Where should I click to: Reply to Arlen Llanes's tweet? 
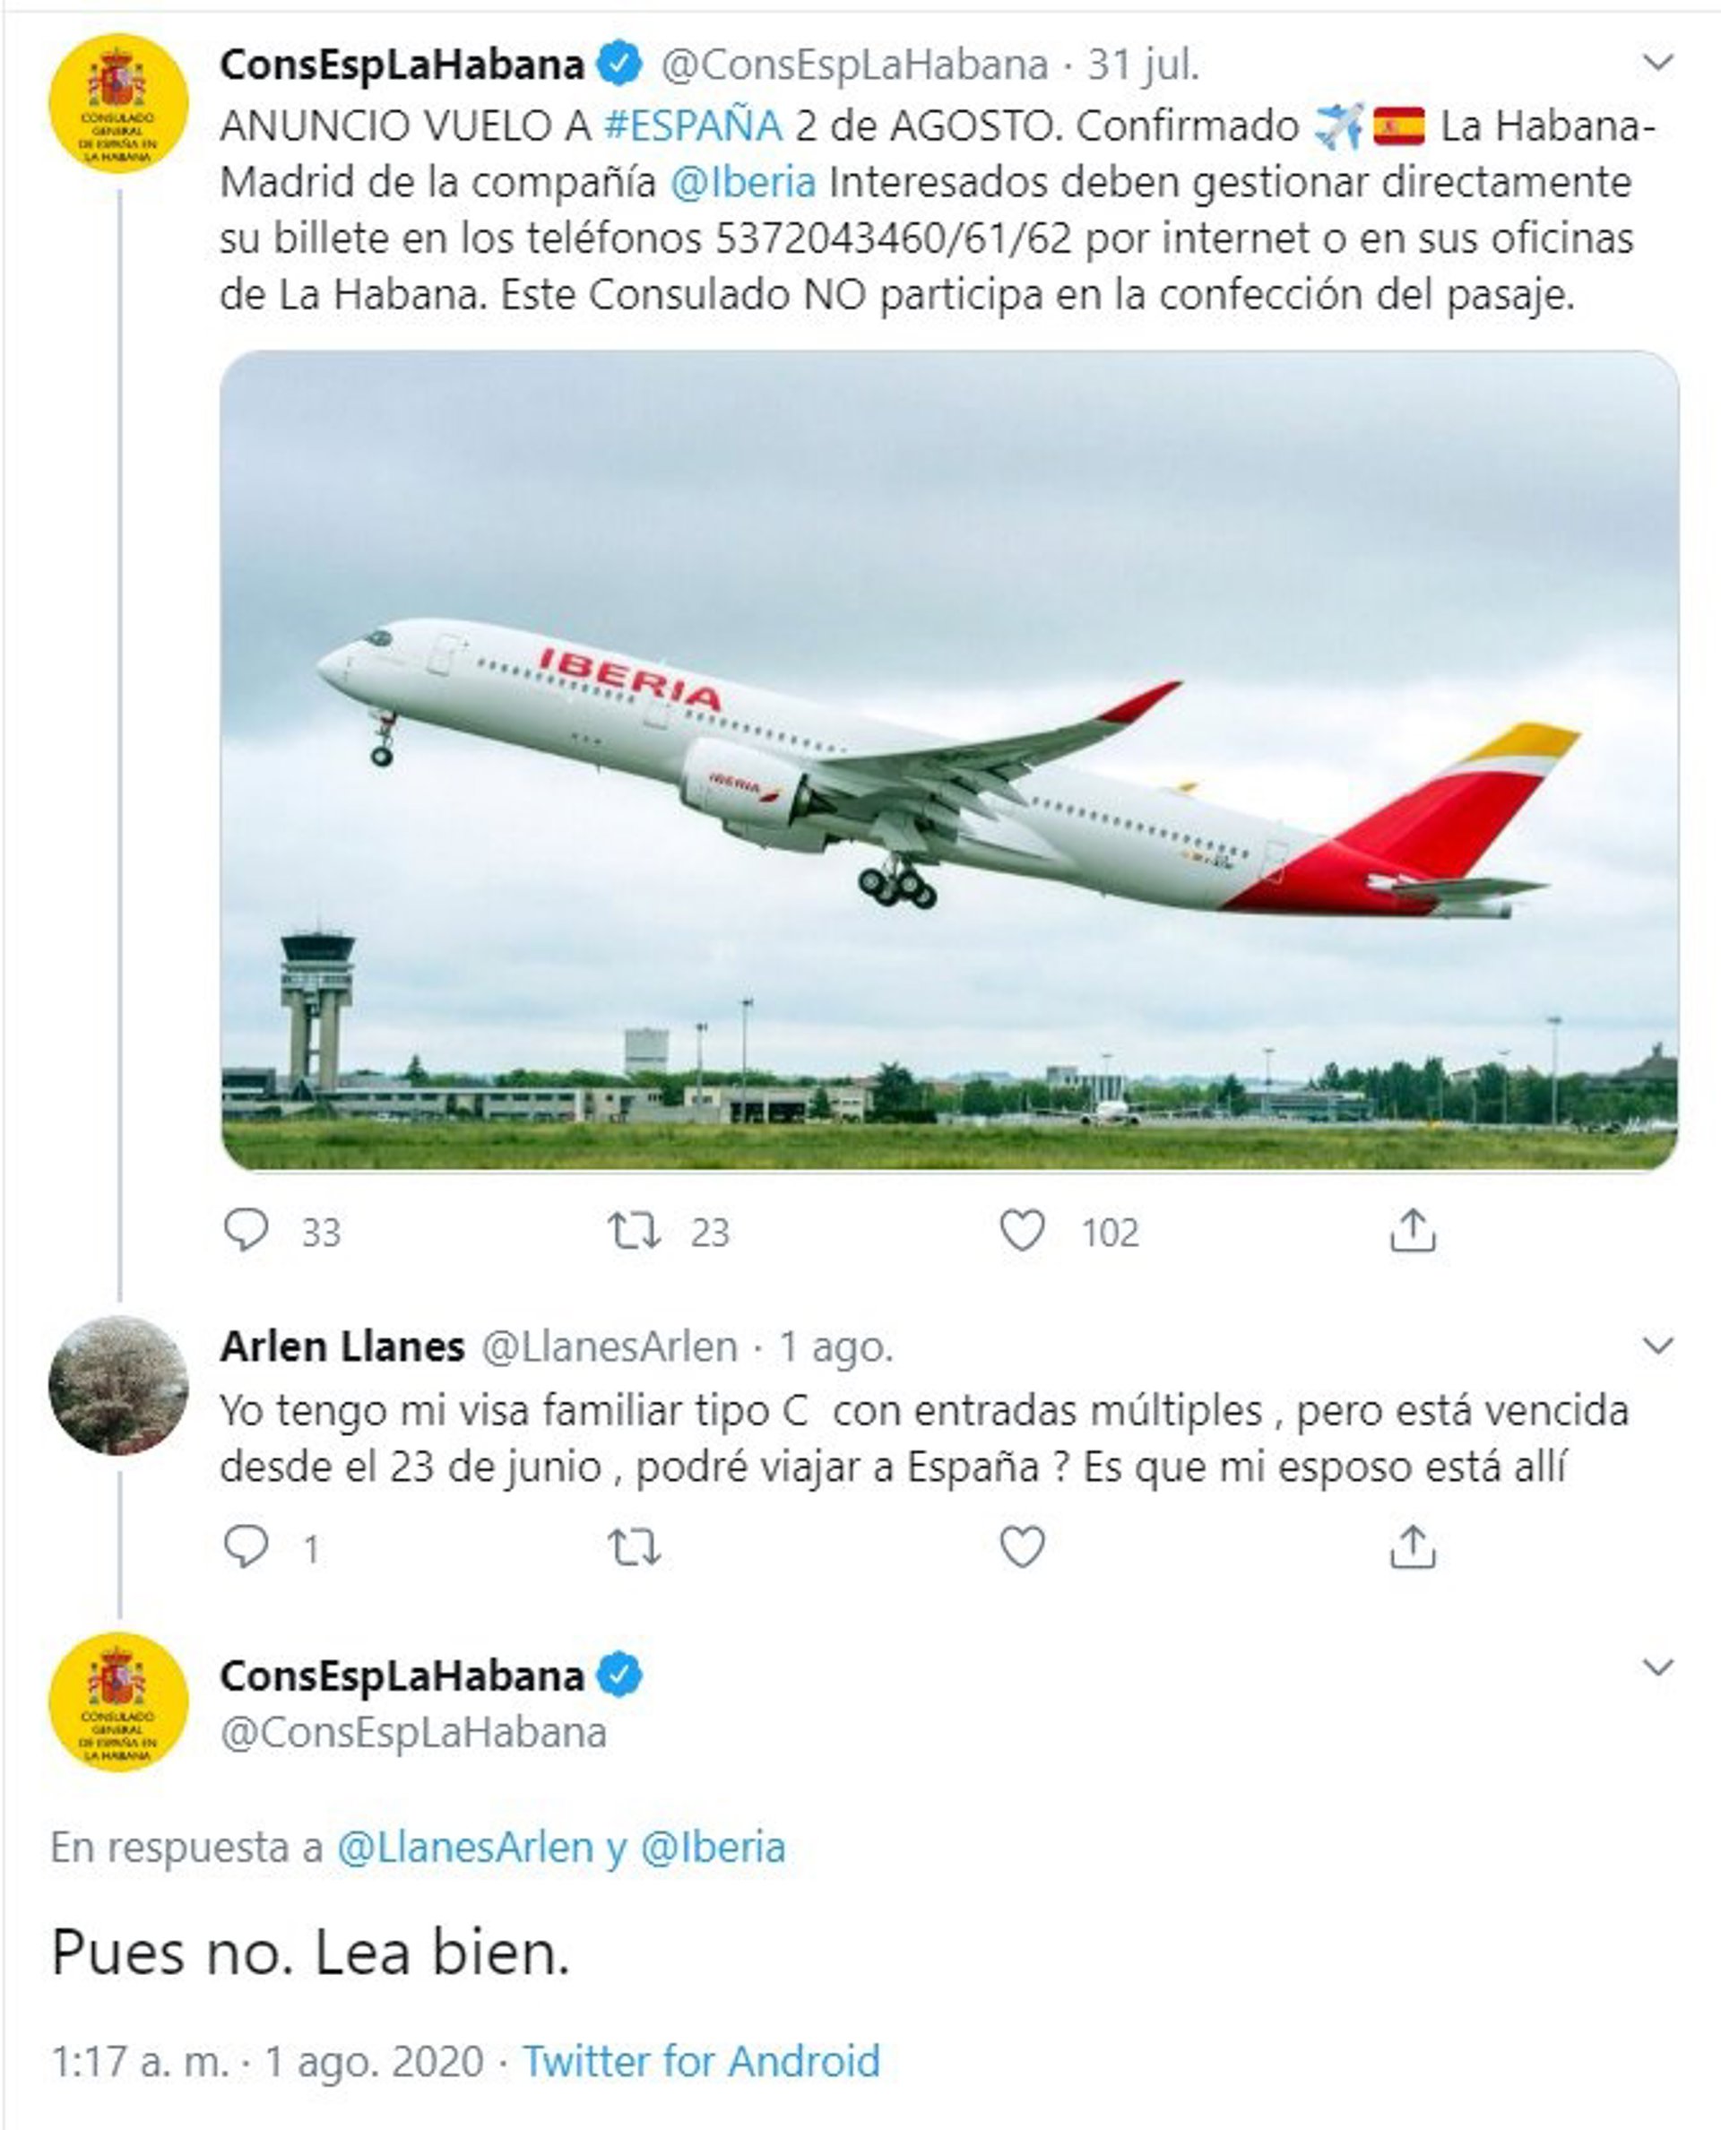(246, 1547)
